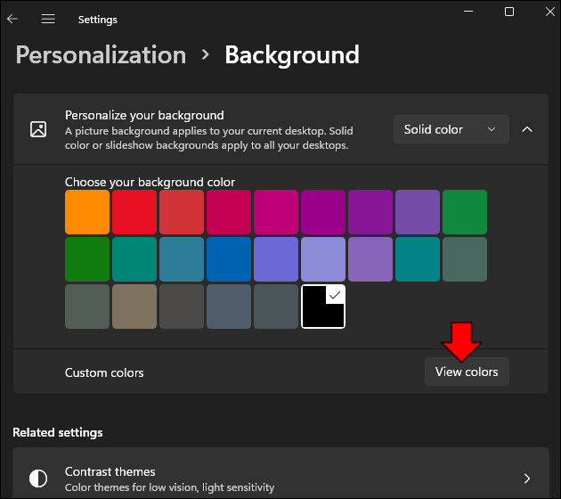Choose the selected black color swatch
This screenshot has height=499, width=561.
[323, 307]
